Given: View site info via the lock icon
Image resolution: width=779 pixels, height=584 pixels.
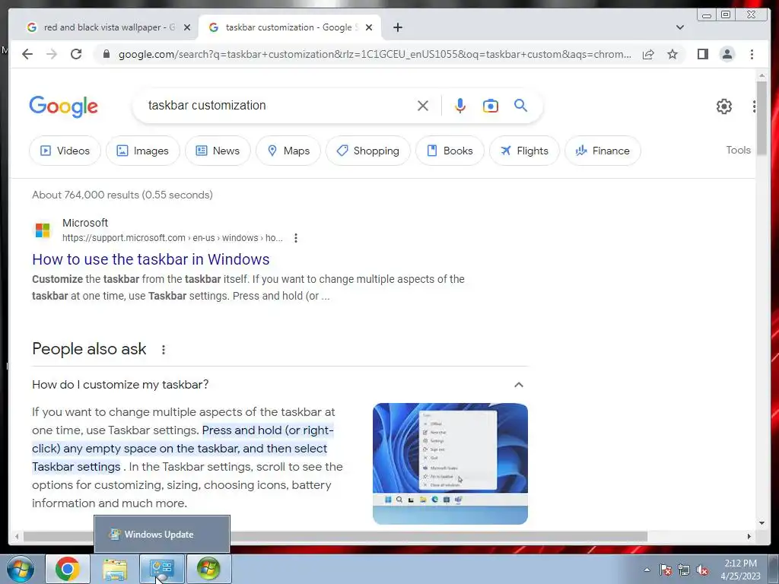Looking at the screenshot, I should click(106, 54).
